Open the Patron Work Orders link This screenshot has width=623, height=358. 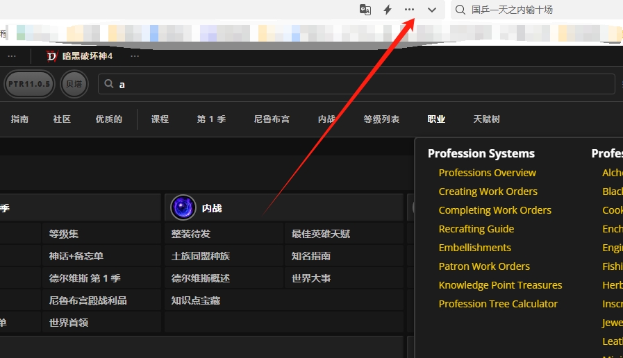(484, 266)
